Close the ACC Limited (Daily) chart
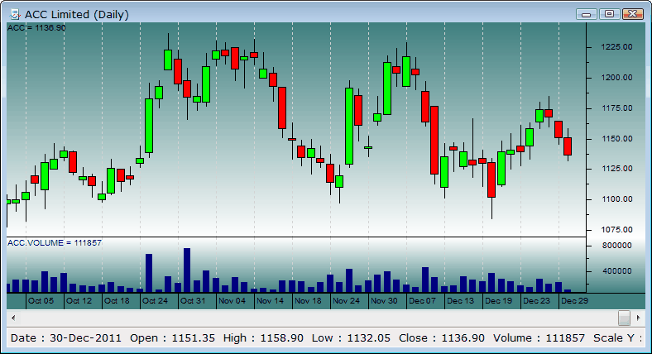Screen dimensions: 652x354 click(632, 14)
